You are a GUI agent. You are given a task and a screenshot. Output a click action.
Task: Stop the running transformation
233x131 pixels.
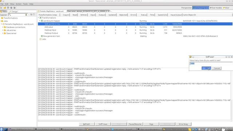point(151,124)
